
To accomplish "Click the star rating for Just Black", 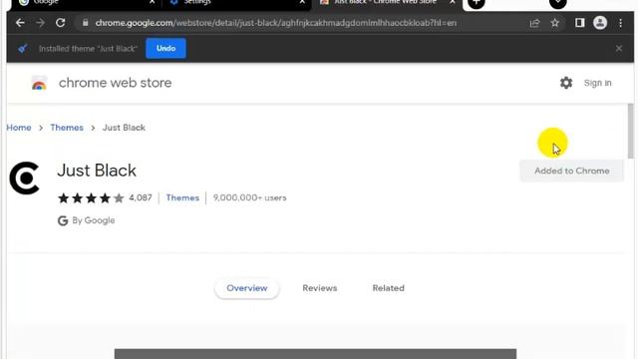I will 91,197.
